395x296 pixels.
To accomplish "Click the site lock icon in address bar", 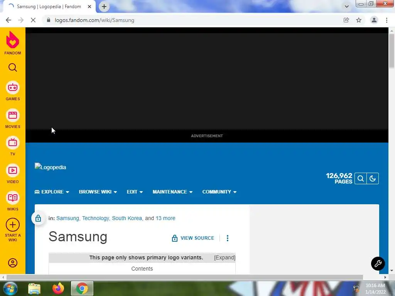I will (49, 20).
